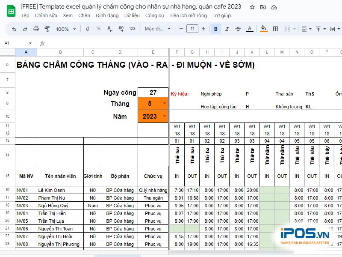The height and width of the screenshot is (257, 342).
Task: Apply percent format icon
Action: (97, 29)
